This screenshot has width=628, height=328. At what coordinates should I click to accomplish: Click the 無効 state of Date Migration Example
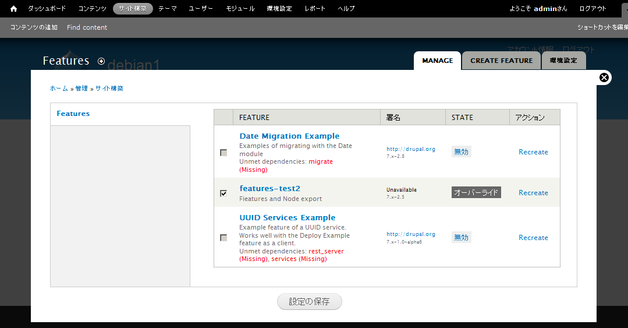(x=462, y=151)
